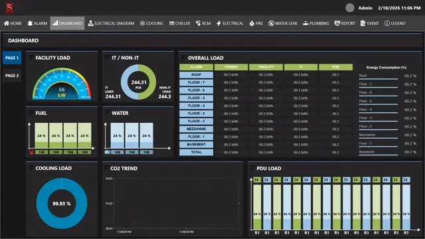This screenshot has width=425, height=239.
Task: Click the Cooling Load panel menu icon
Action: click(x=31, y=168)
